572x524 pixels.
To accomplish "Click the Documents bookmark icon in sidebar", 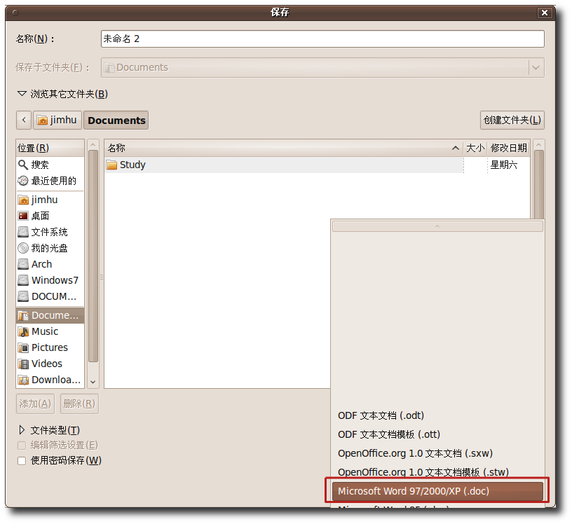I will coord(23,315).
